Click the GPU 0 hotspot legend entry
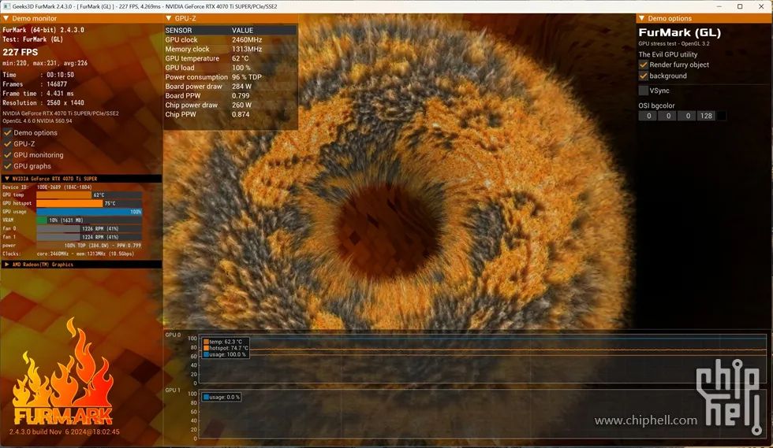The width and height of the screenshot is (773, 448). tap(226, 348)
